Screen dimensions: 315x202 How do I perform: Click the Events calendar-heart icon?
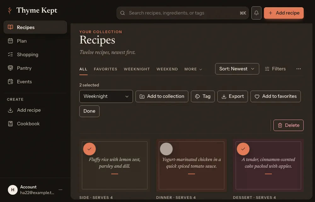coord(10,81)
